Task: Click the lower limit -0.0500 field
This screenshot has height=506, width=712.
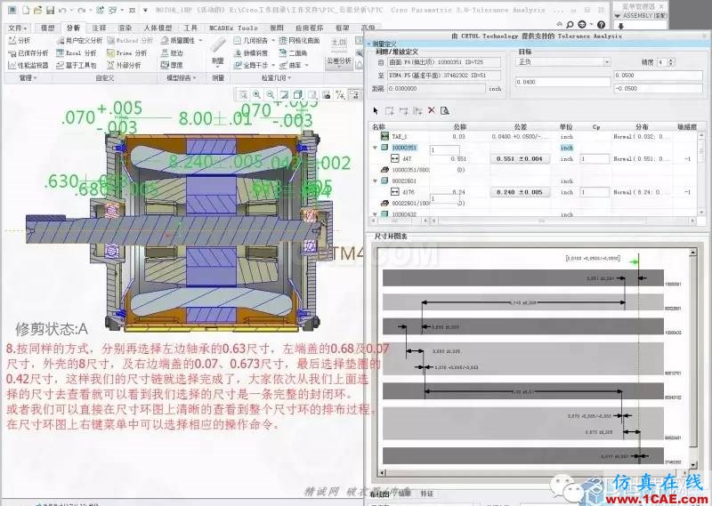Action: coord(658,89)
